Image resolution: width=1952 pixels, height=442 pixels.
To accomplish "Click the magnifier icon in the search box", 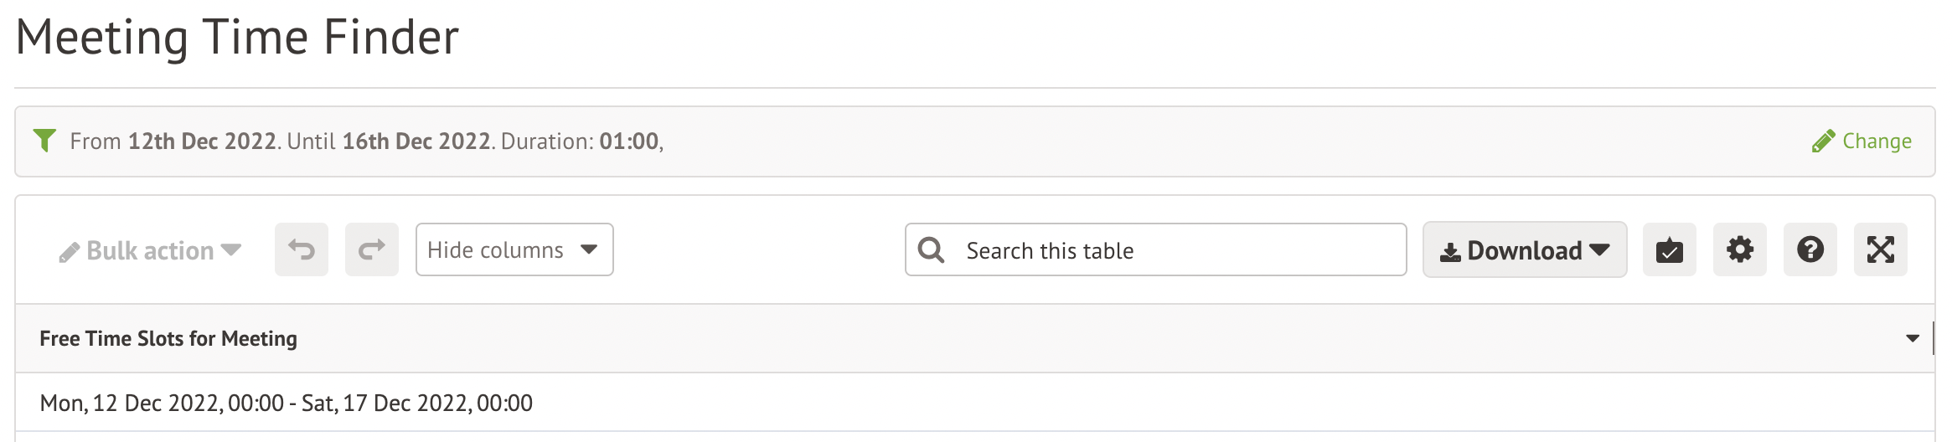I will 931,249.
